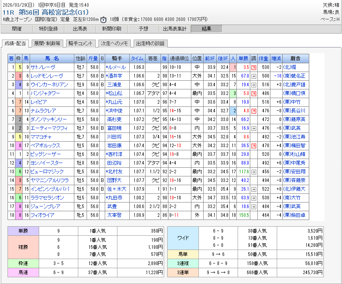Sort by 前3F column header

click(210, 59)
